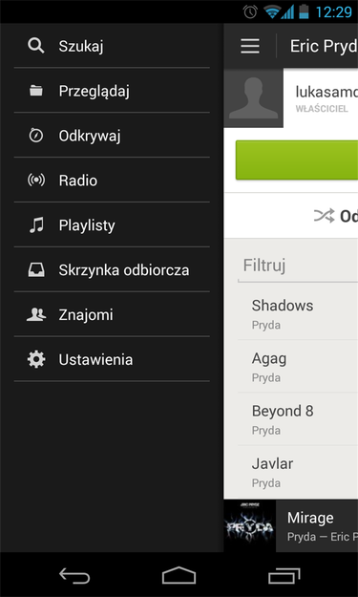Tap the Playlisty music note icon
This screenshot has height=597, width=358.
click(36, 225)
